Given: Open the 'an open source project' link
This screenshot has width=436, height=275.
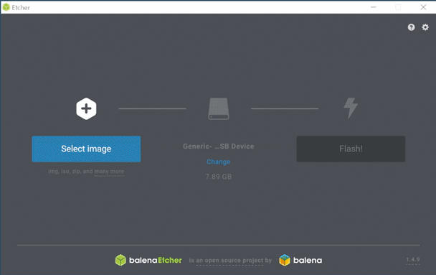Looking at the screenshot, I should (x=229, y=261).
